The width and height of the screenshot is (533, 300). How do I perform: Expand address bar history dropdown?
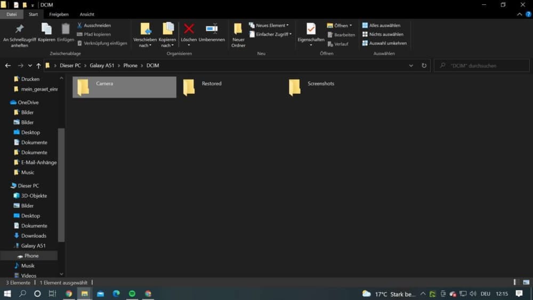click(x=411, y=66)
